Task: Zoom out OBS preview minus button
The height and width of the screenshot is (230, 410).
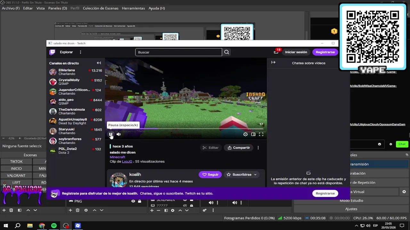Action: [x=3, y=138]
